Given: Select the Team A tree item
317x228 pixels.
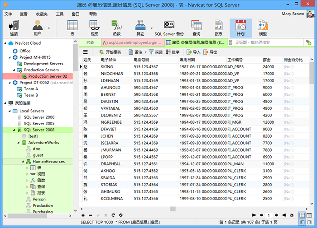Looking at the screenshot, I should pyautogui.click(x=31, y=89).
